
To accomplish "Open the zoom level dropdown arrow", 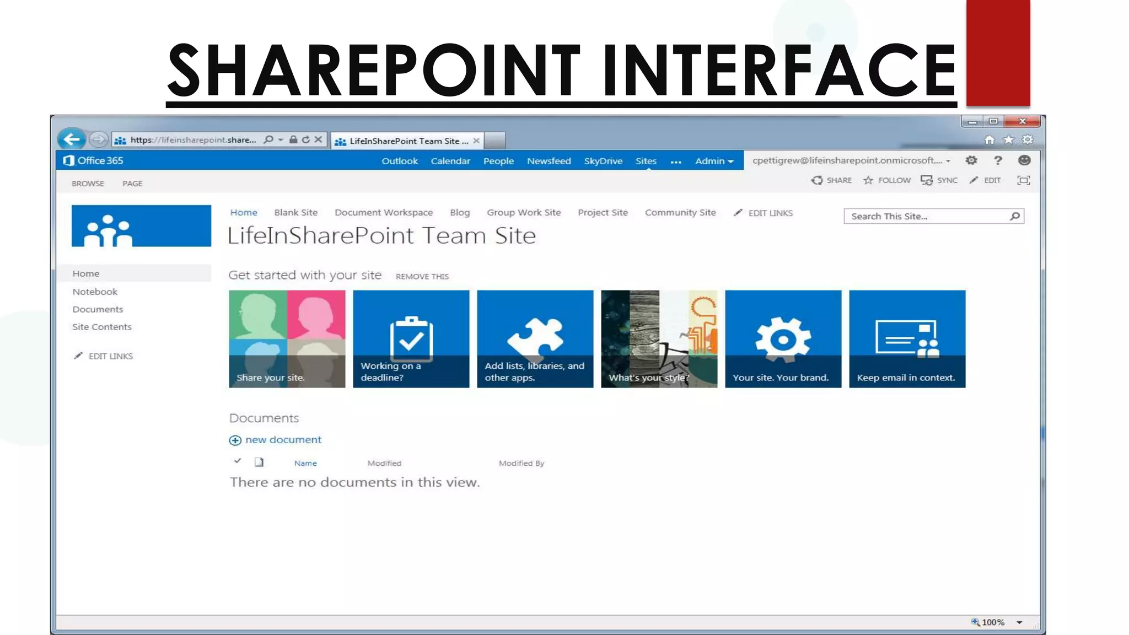I will tap(1019, 622).
